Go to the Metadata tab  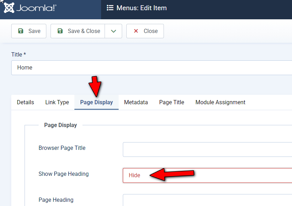coord(136,102)
